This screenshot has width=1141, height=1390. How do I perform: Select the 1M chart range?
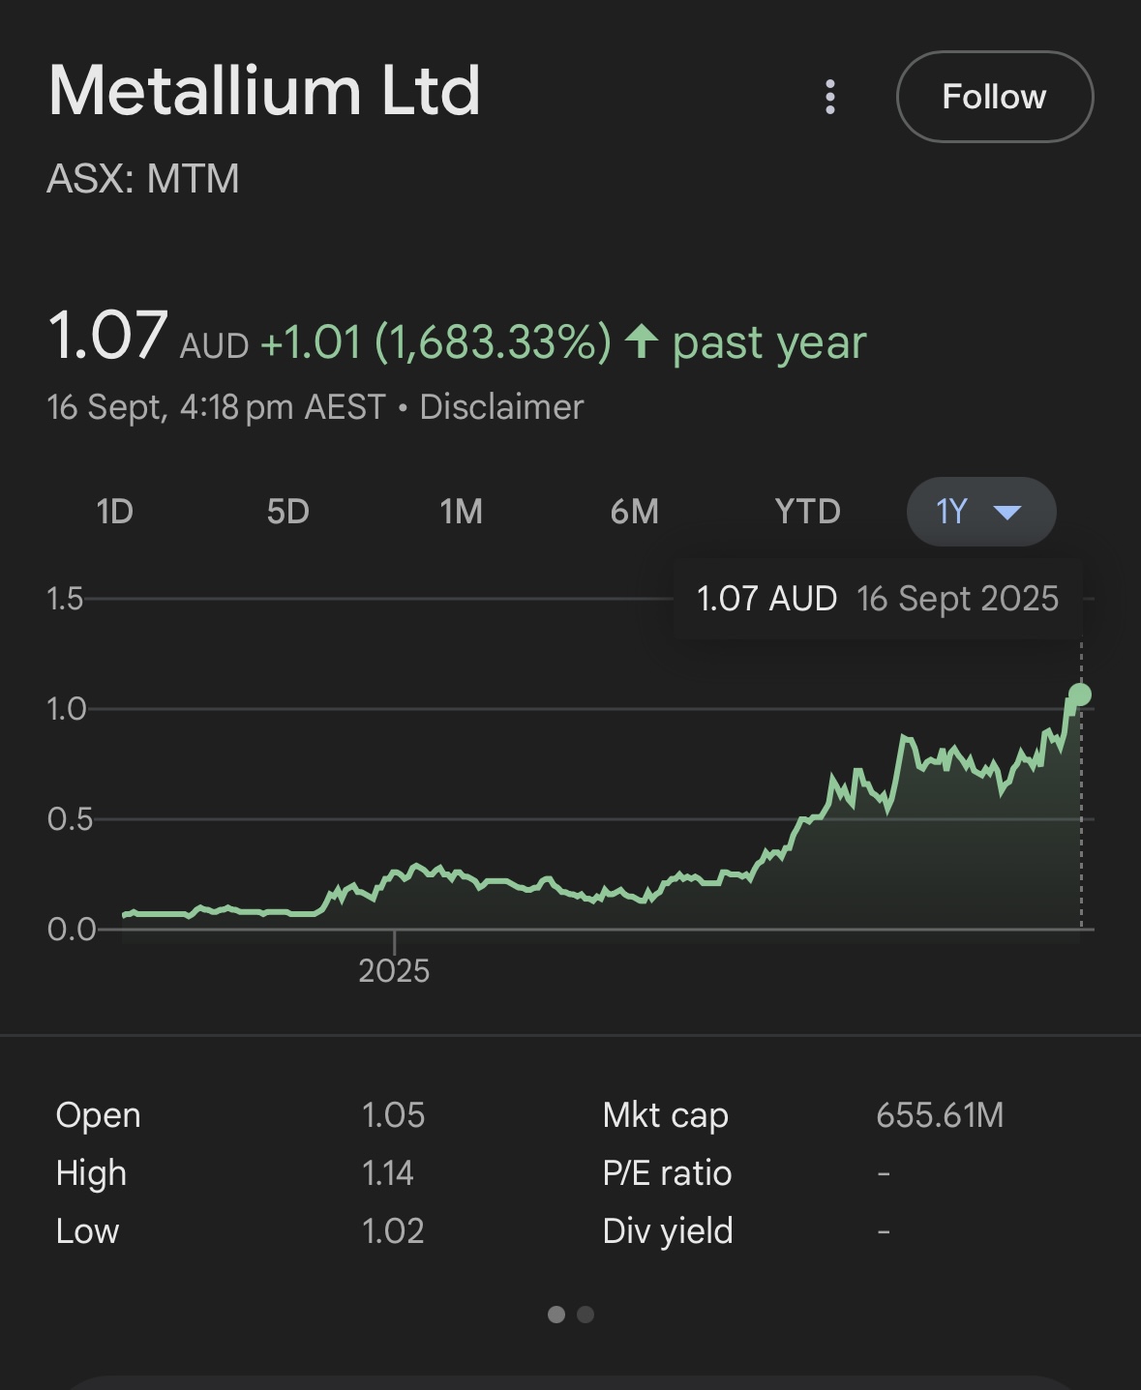tap(461, 511)
